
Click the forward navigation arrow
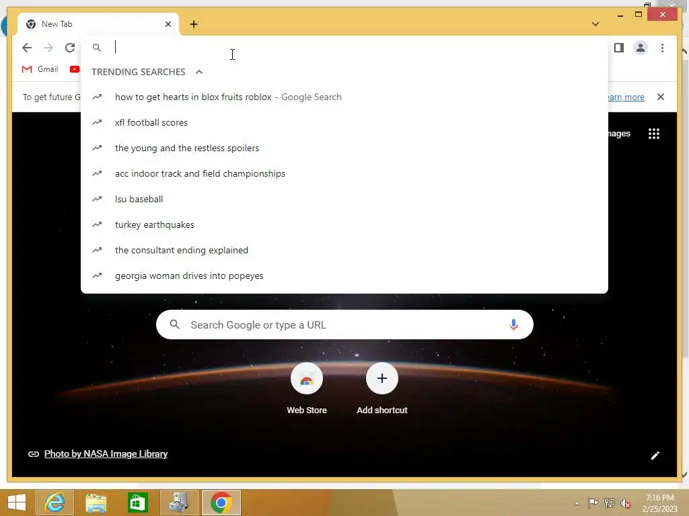click(48, 48)
